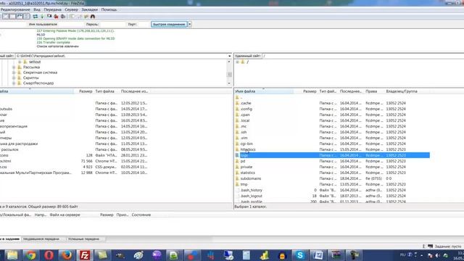The image size is (464, 261).
Task: Select the .cpan folder icon
Action: [237, 115]
